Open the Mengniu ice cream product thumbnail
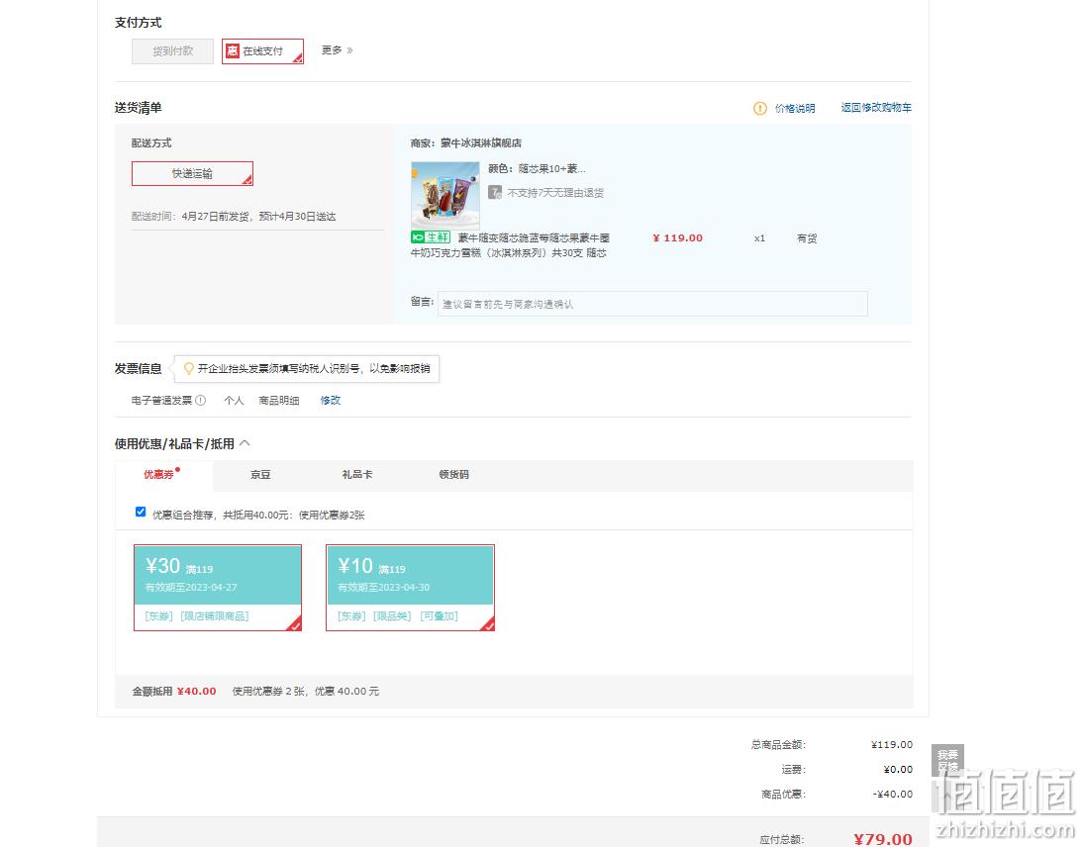 445,196
